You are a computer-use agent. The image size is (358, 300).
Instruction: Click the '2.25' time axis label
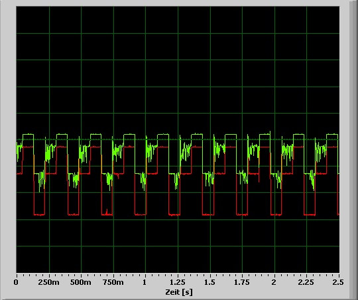point(306,282)
